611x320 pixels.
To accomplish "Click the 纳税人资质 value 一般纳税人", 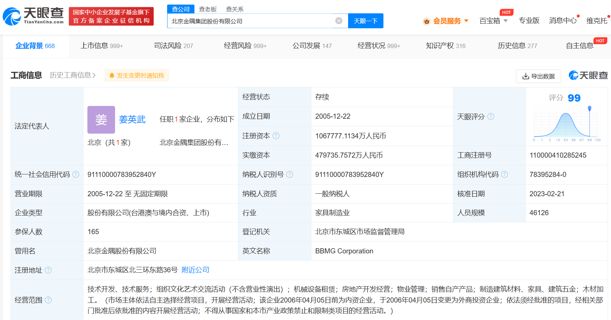I will click(332, 194).
